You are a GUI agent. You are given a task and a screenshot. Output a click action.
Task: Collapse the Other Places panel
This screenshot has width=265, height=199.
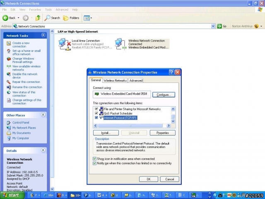coord(43,115)
